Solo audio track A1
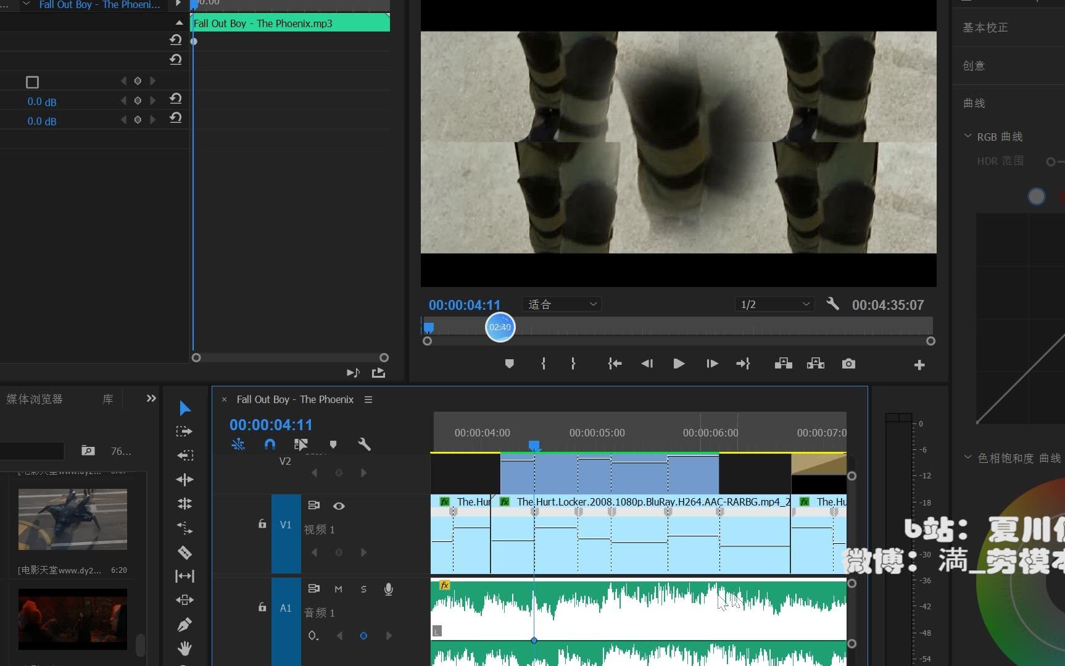This screenshot has height=666, width=1065. click(x=363, y=589)
